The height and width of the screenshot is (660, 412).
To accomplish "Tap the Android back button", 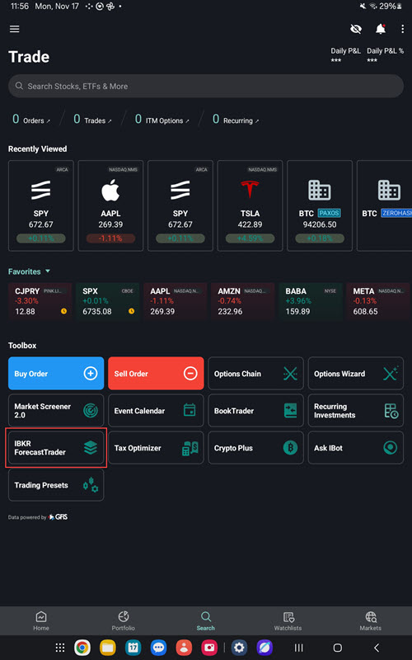I will click(377, 648).
